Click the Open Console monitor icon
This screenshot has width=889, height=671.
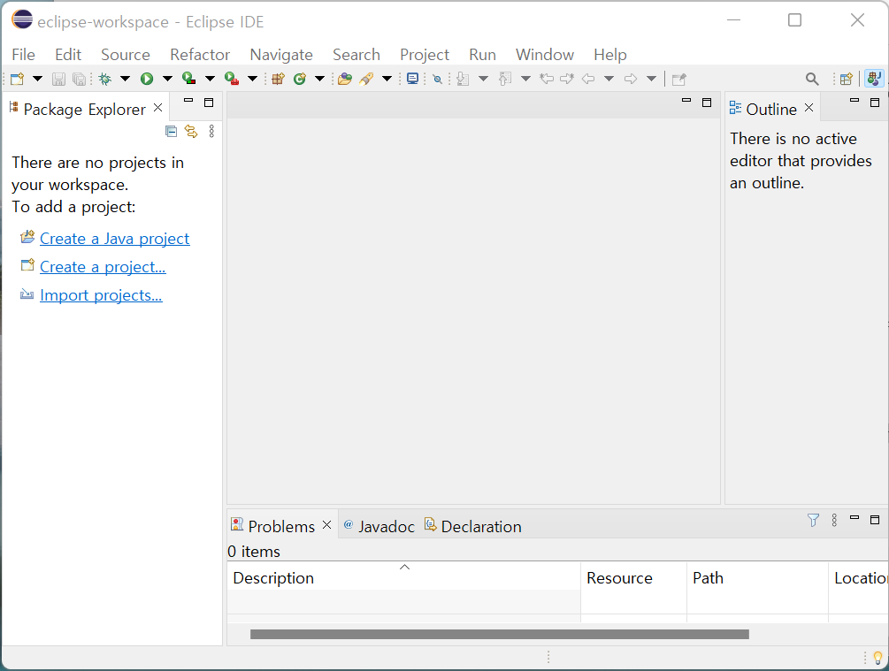click(413, 79)
